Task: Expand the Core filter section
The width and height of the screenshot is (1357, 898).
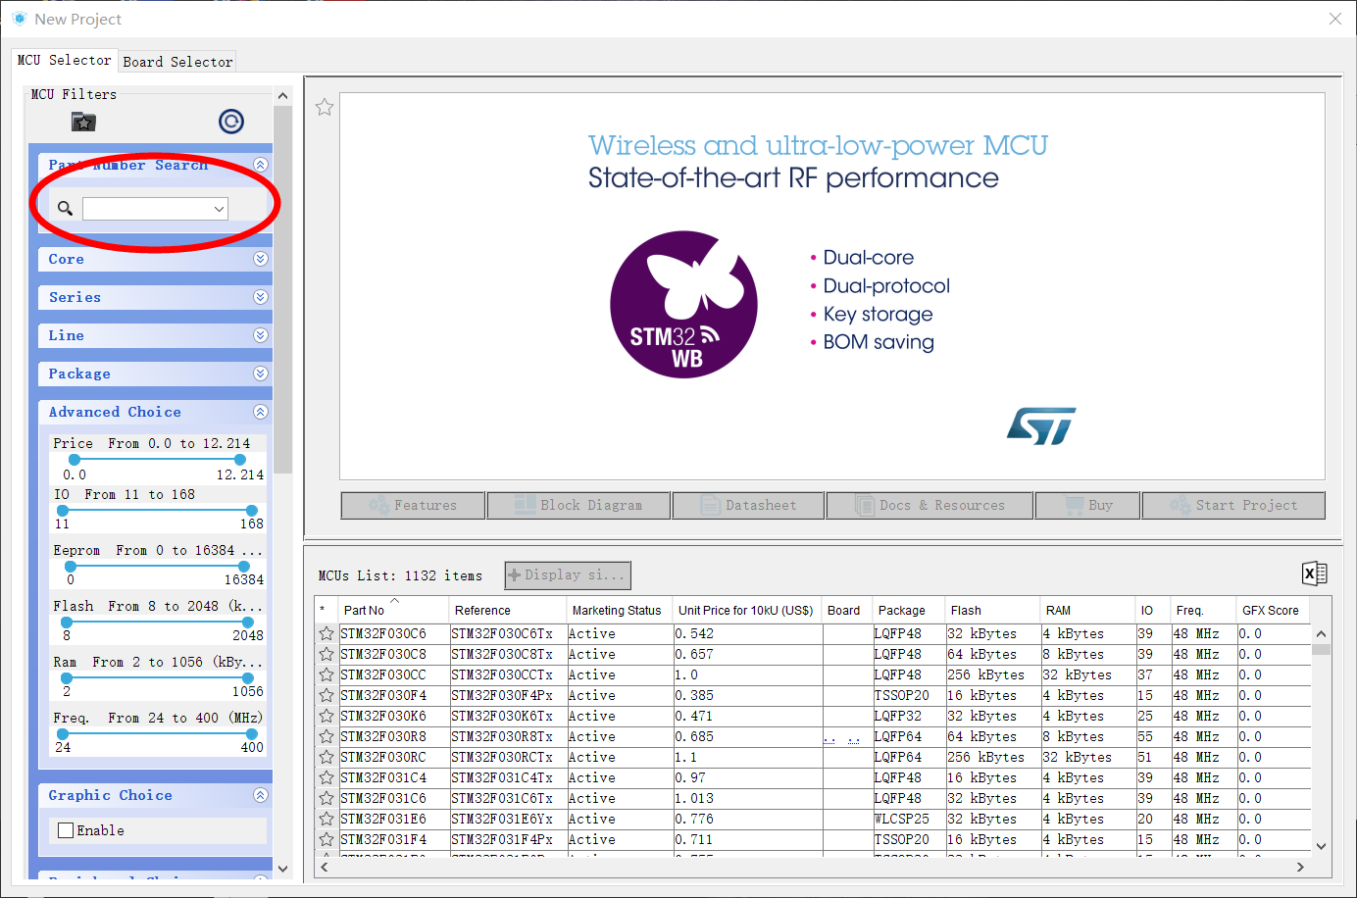Action: (x=260, y=259)
